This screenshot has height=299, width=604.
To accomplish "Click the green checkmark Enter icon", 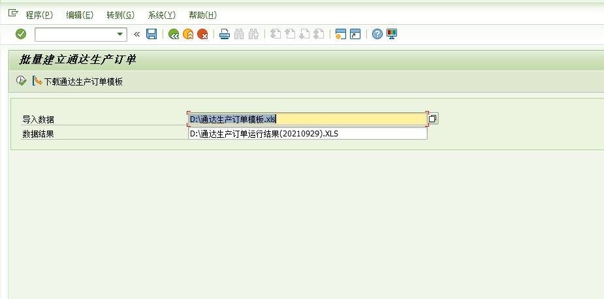I will point(21,35).
